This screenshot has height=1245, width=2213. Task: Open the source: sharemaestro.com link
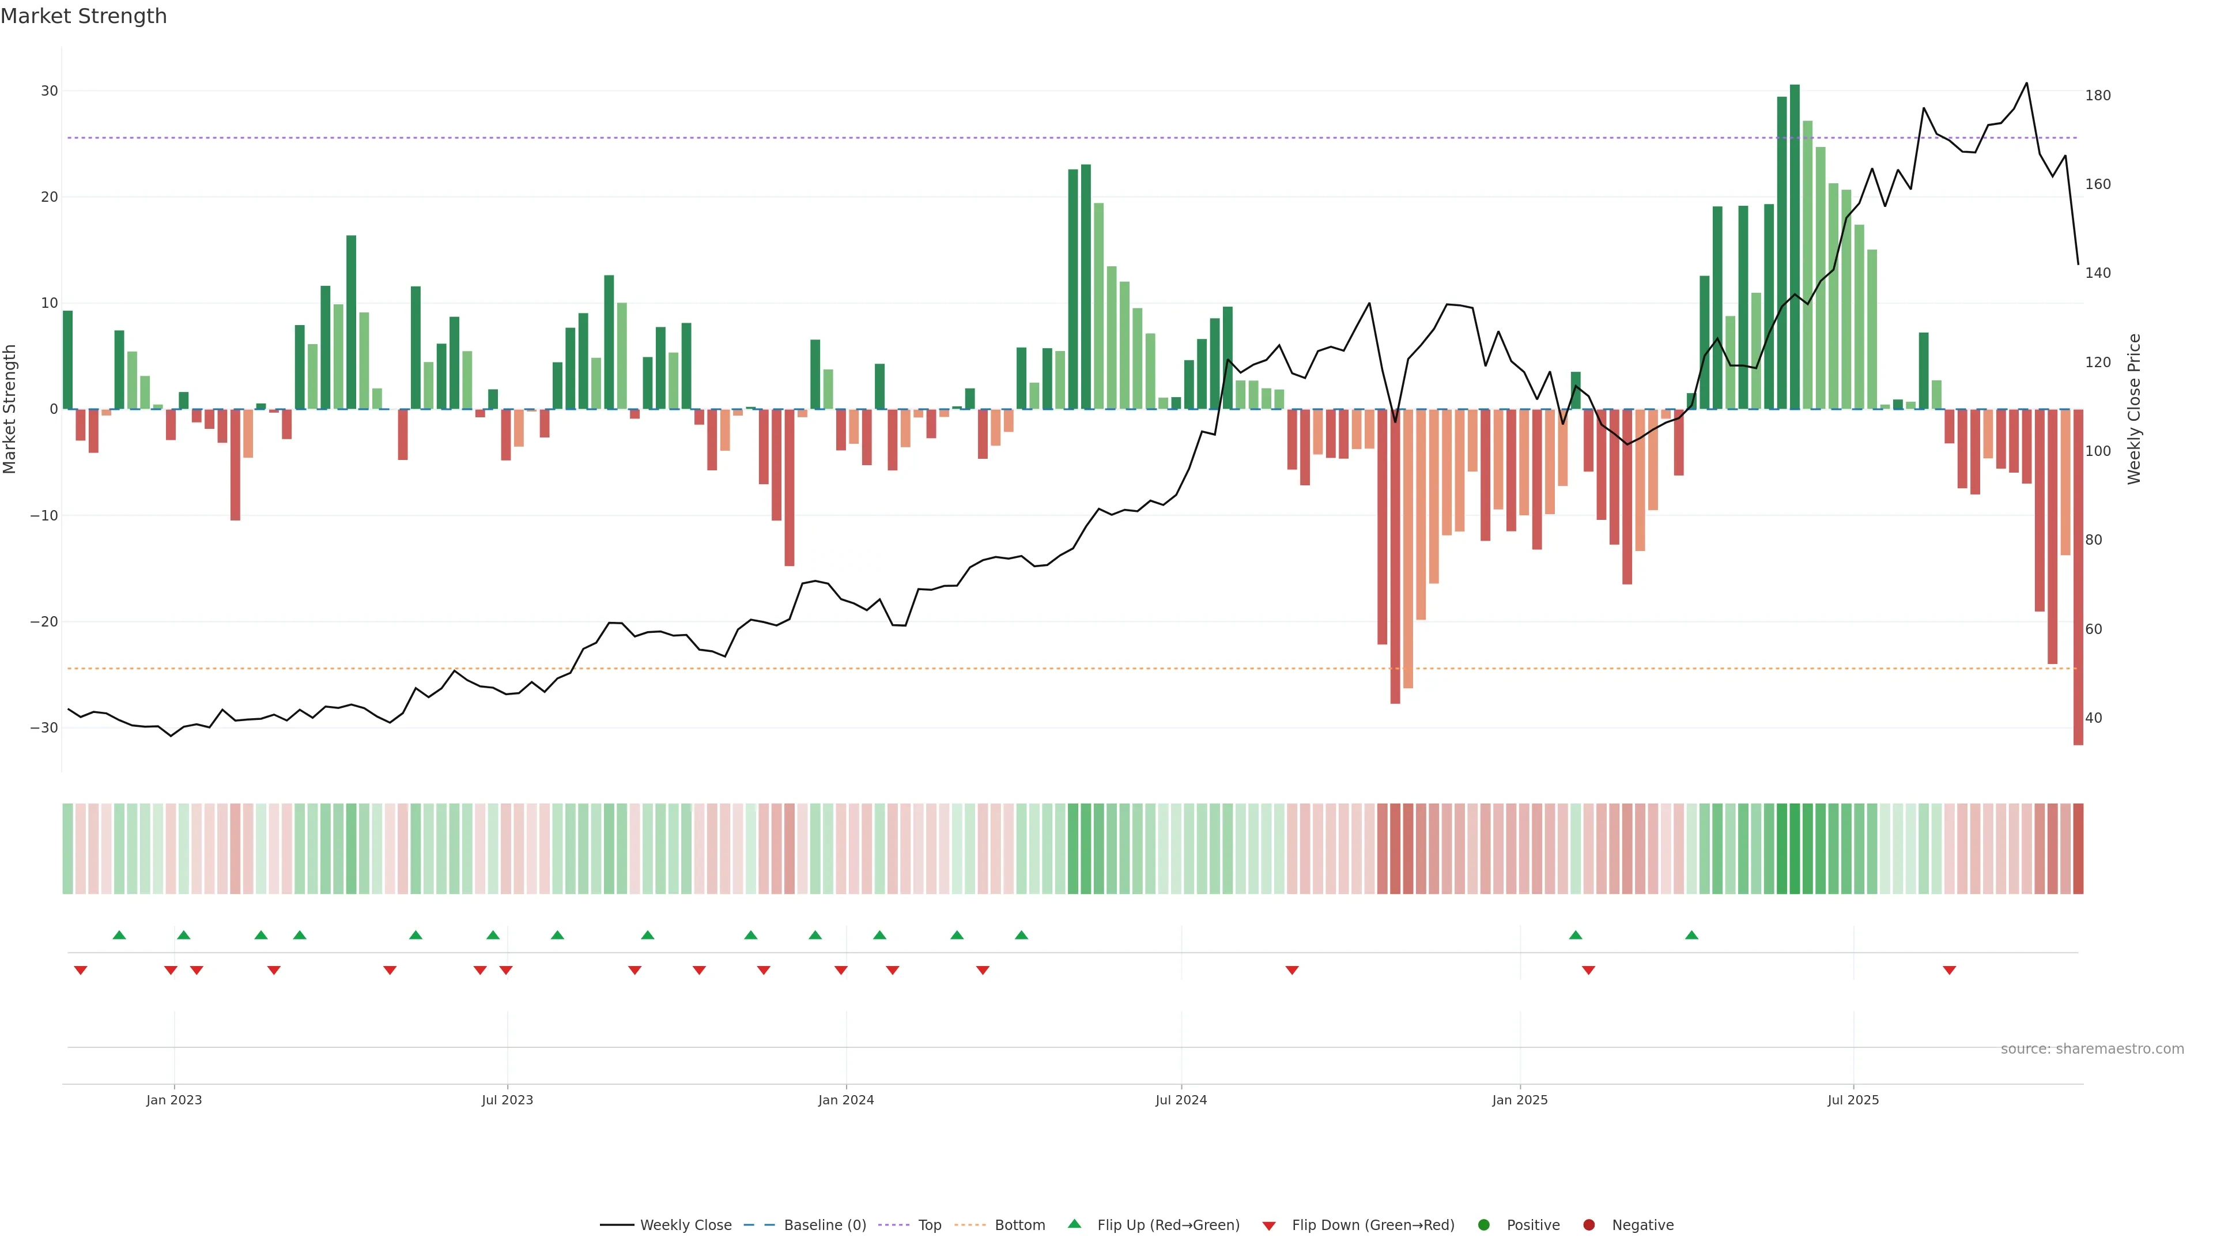click(2092, 1048)
